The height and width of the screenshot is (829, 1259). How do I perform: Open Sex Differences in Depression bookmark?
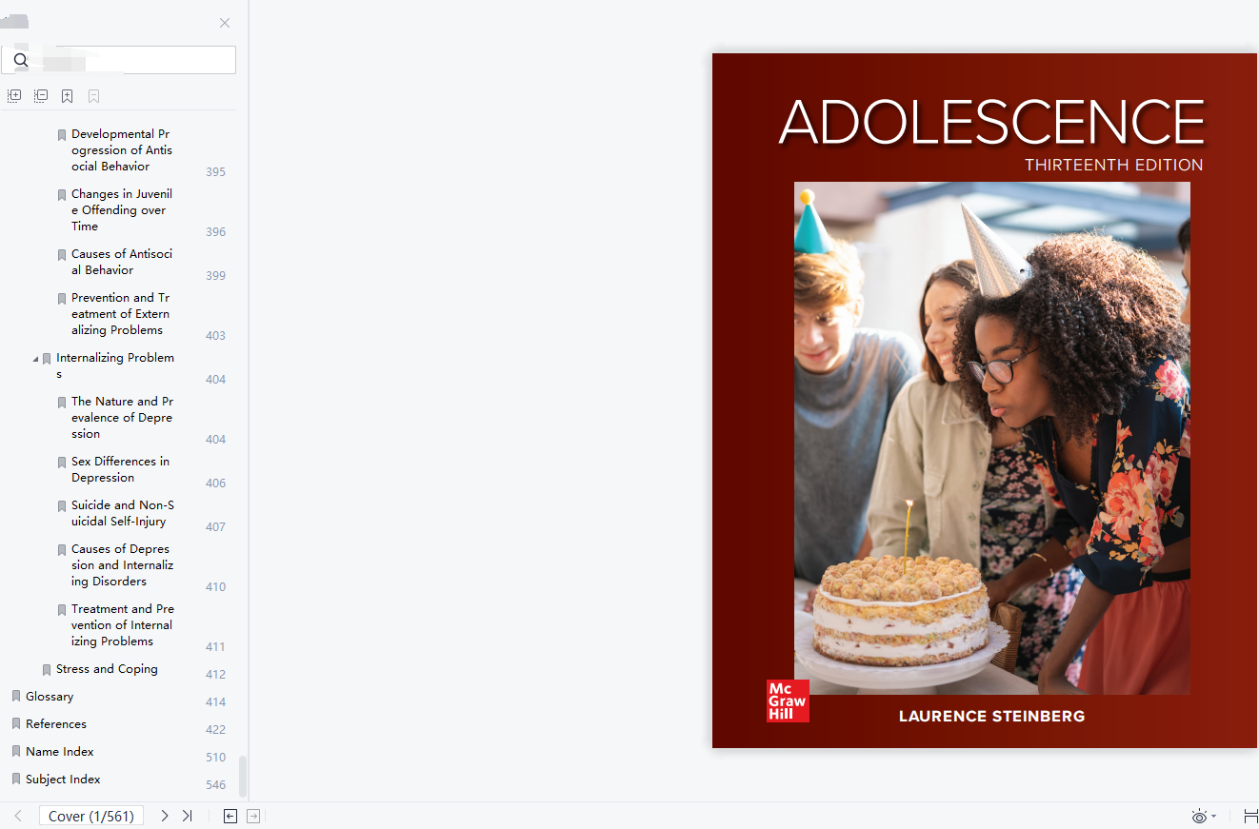[x=120, y=469]
